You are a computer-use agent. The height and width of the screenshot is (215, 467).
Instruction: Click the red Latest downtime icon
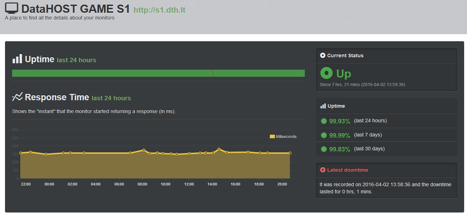323,170
